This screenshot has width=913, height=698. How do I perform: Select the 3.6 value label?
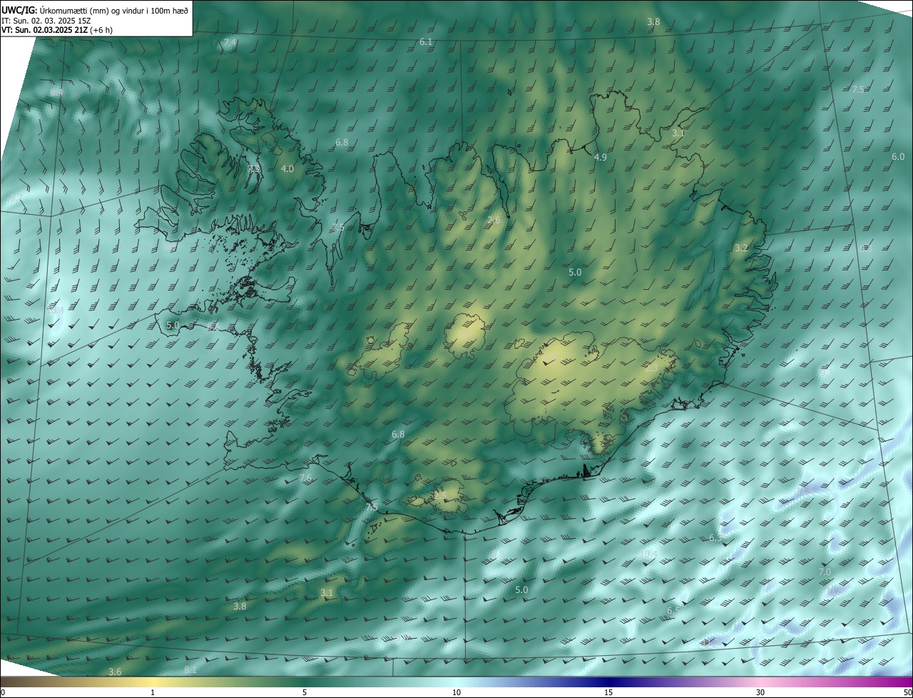click(x=115, y=672)
